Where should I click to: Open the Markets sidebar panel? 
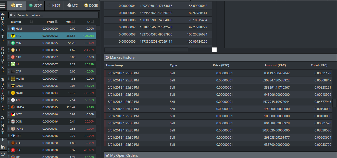click(3, 27)
